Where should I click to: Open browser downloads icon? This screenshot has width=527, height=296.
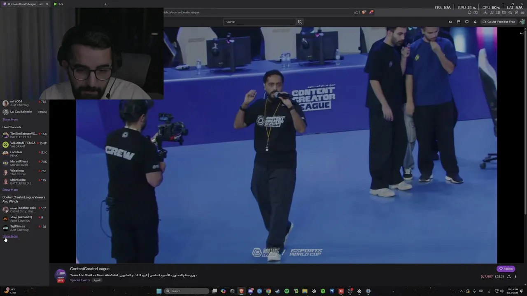click(x=485, y=12)
